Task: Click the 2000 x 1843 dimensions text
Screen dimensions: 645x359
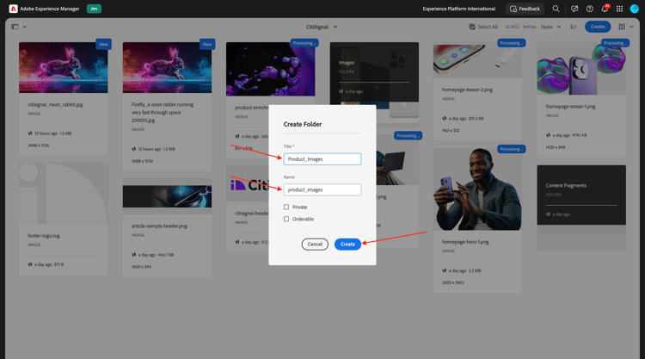Action: point(453,282)
